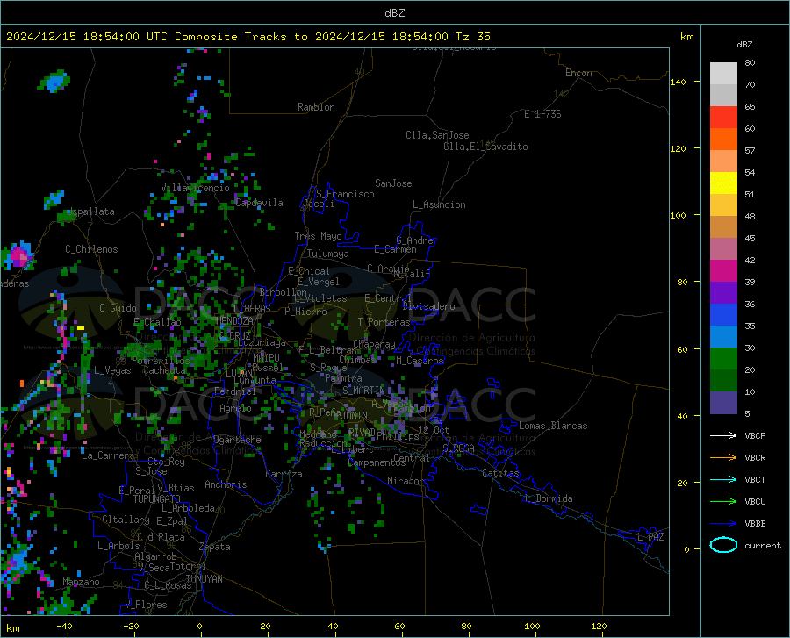Viewport: 790px width, 638px height.
Task: Click the blue VBBB arrow legend icon
Action: tap(723, 524)
